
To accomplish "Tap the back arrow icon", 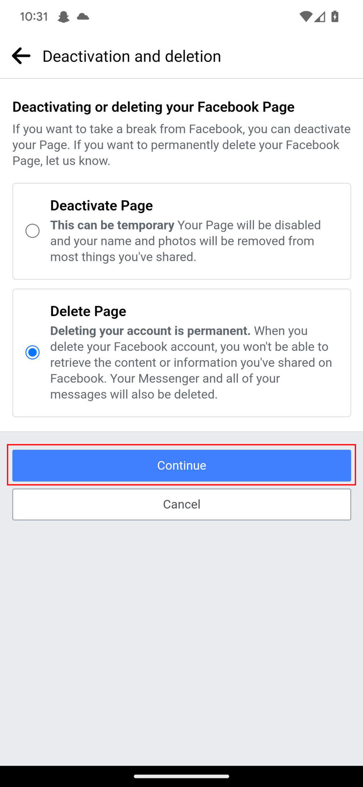I will [x=21, y=56].
